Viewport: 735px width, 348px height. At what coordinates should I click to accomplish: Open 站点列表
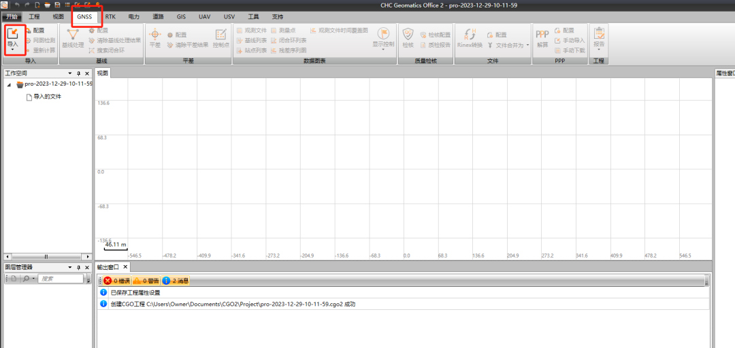tap(252, 50)
